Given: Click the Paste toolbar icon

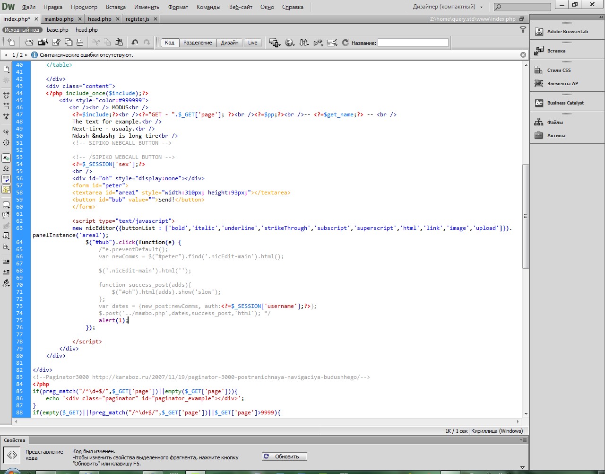Looking at the screenshot, I should pos(119,42).
